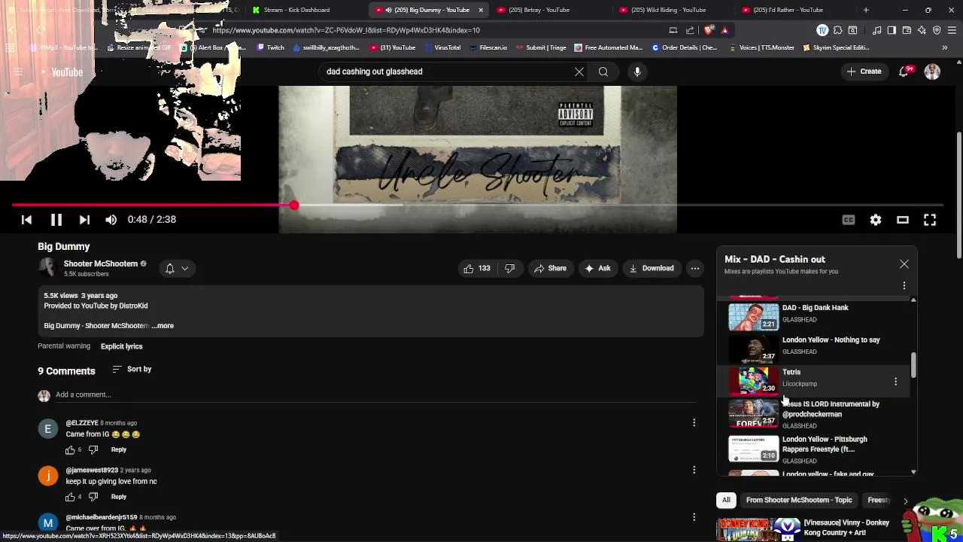Open the Tetris playlist item options menu
963x542 pixels.
pos(895,382)
